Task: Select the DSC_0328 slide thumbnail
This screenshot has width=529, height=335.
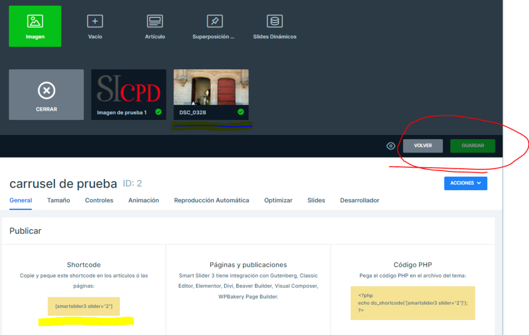Action: 211,87
